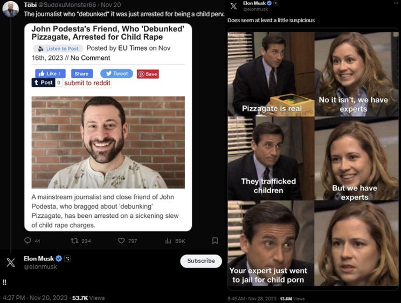Click the X logo avatar in the right tweet
The width and height of the screenshot is (401, 303).
coord(233,6)
